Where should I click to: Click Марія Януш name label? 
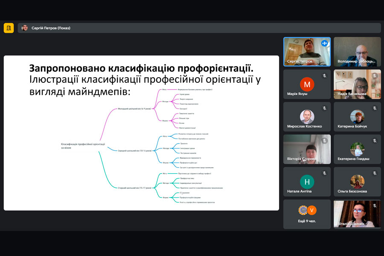point(297,94)
